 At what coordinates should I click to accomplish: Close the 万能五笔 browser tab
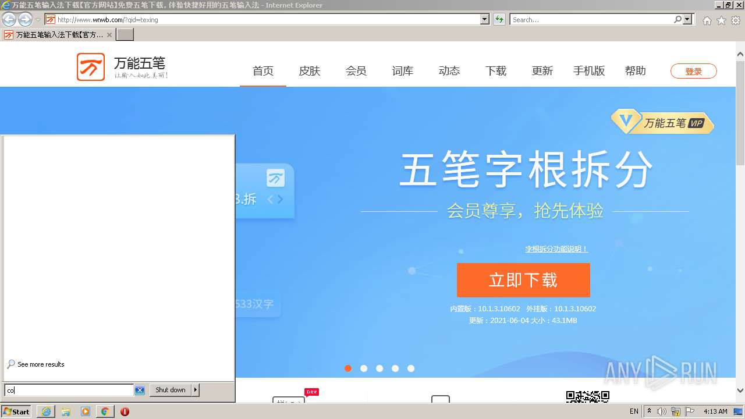pyautogui.click(x=109, y=35)
